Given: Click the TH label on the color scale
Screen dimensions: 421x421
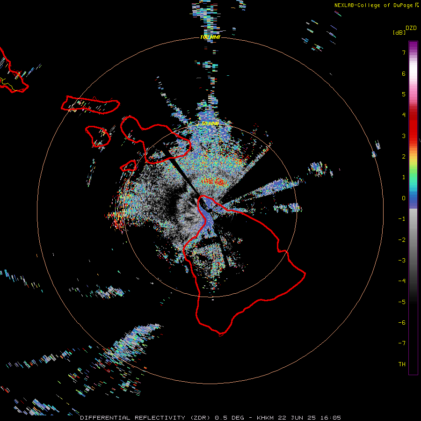Looking at the screenshot, I should (x=402, y=364).
